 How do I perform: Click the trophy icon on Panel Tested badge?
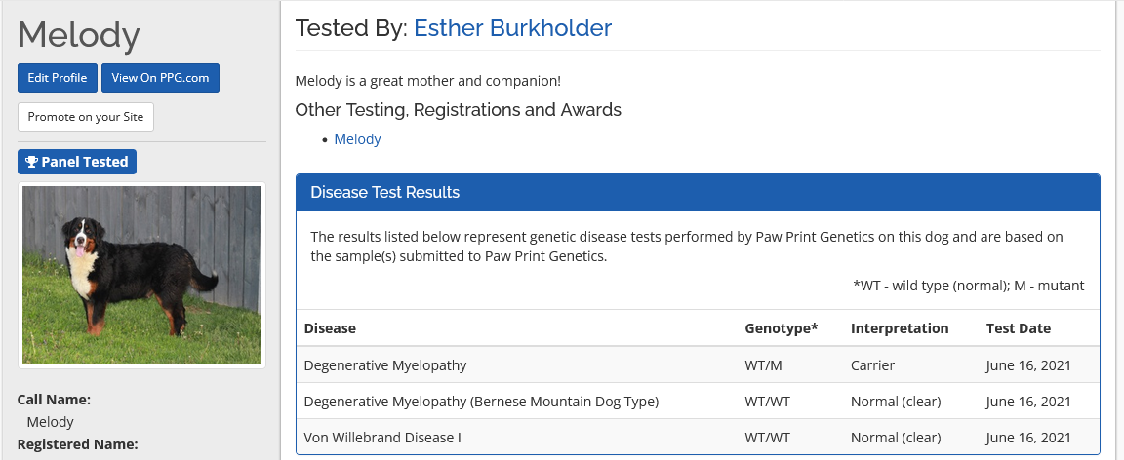point(31,162)
